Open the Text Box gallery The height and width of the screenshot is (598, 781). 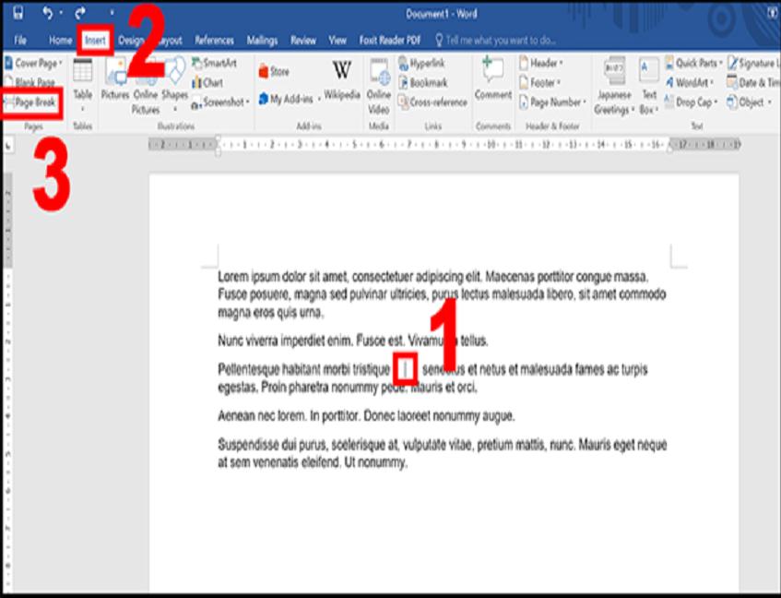[649, 87]
